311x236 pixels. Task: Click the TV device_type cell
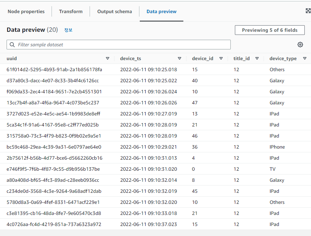(x=273, y=169)
